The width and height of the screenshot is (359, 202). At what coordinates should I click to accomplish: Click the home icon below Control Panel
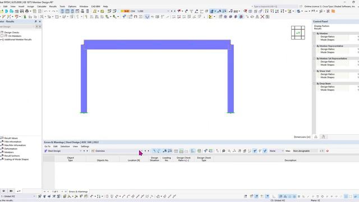pos(316,137)
